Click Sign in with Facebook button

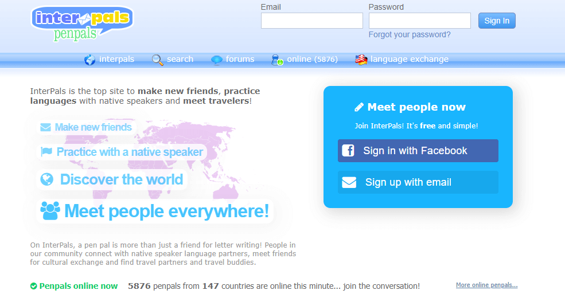pyautogui.click(x=418, y=150)
